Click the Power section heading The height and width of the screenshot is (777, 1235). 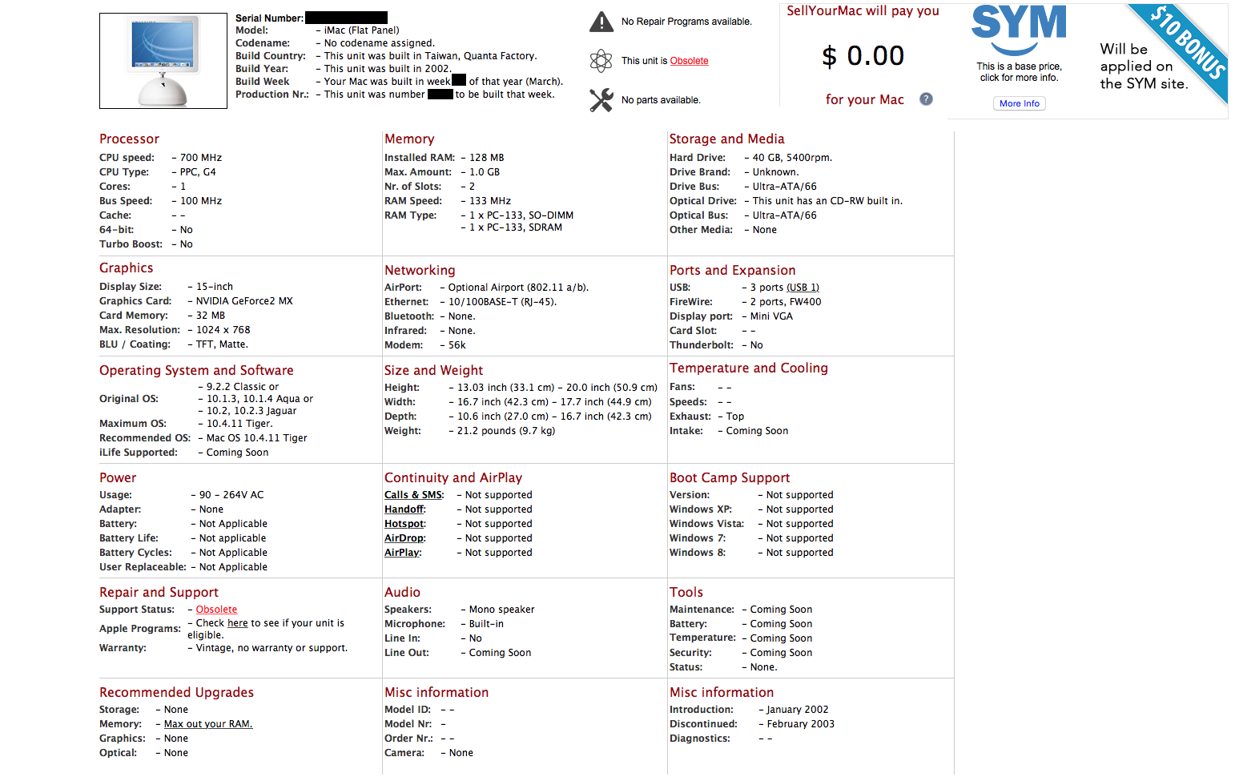118,478
